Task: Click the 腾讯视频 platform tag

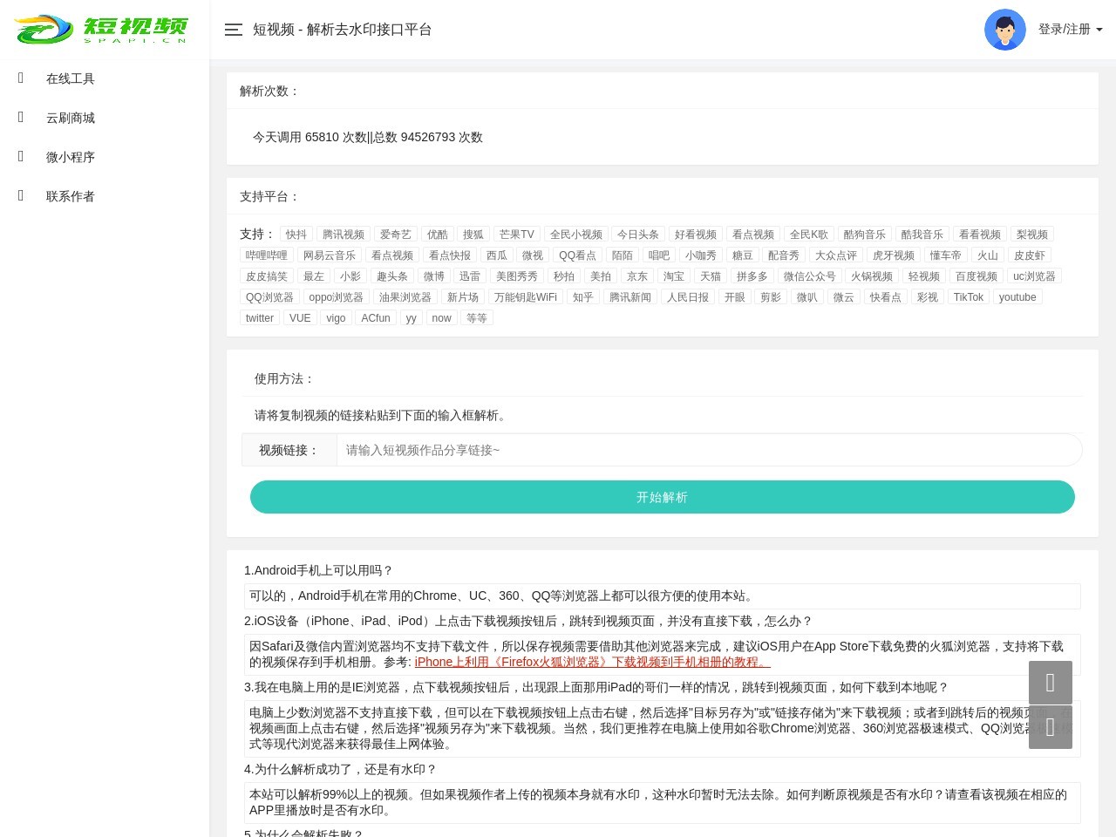Action: coord(344,235)
